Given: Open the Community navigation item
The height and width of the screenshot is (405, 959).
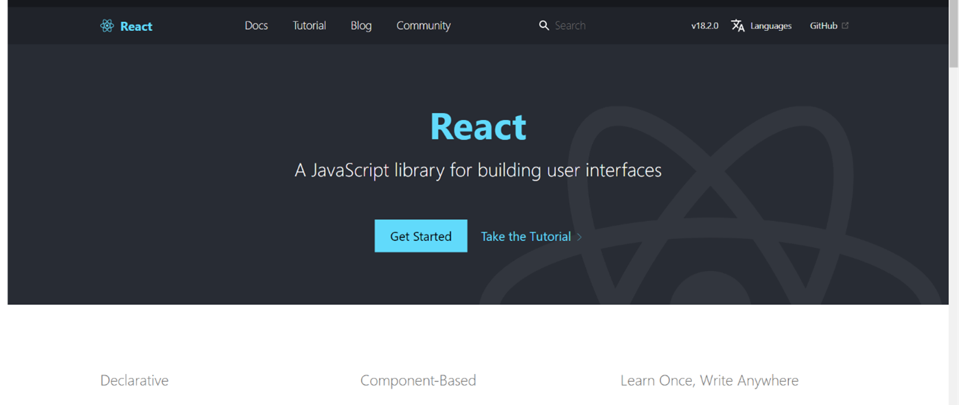Looking at the screenshot, I should point(424,25).
